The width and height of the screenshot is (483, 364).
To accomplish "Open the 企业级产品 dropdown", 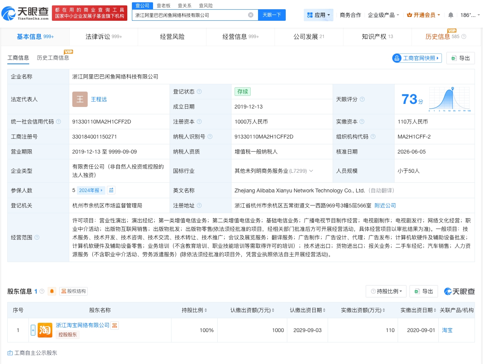I will (x=383, y=15).
